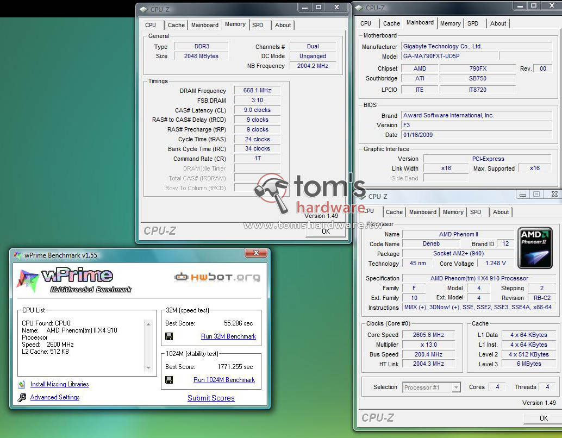Click the Submit Scores link
This screenshot has width=562, height=438.
[x=211, y=398]
